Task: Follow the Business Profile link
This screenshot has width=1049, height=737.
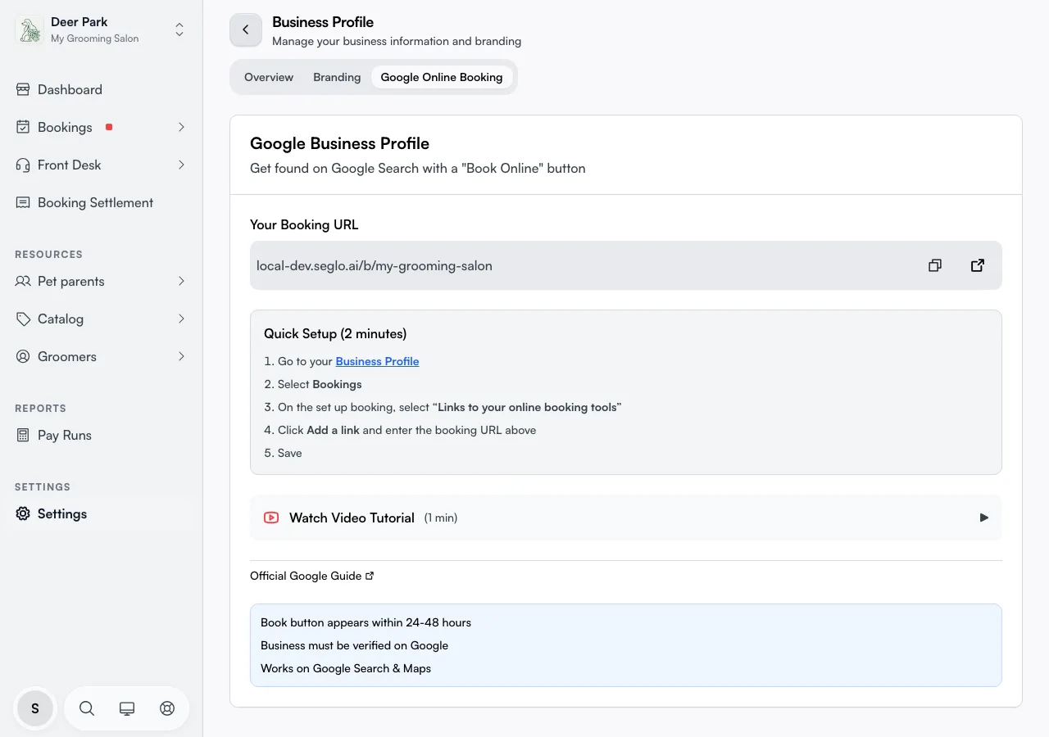Action: pos(377,361)
